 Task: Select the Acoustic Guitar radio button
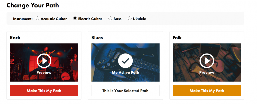tap(38, 18)
